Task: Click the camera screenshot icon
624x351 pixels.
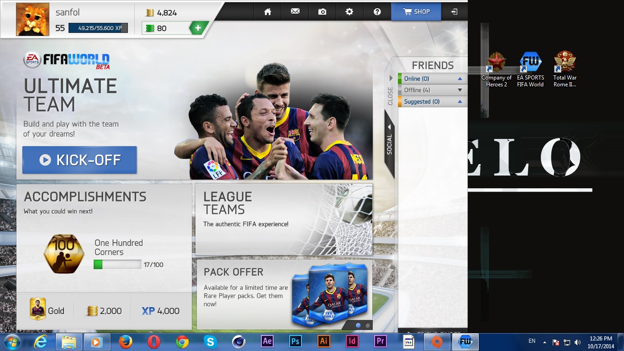Action: click(322, 12)
